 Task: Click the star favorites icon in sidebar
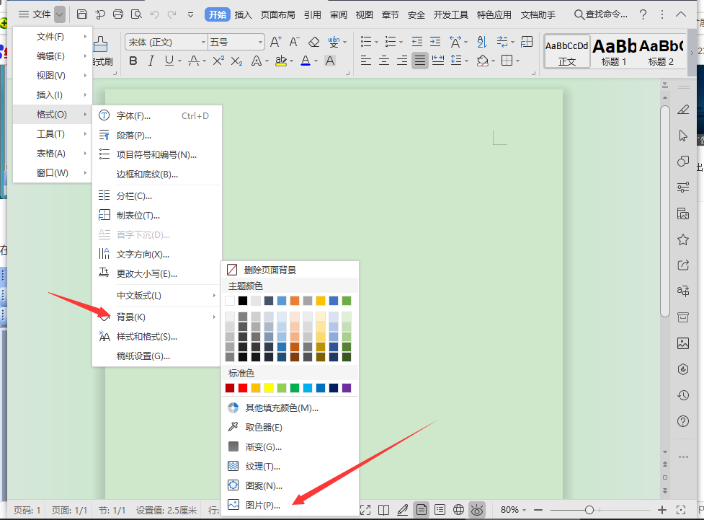(683, 239)
